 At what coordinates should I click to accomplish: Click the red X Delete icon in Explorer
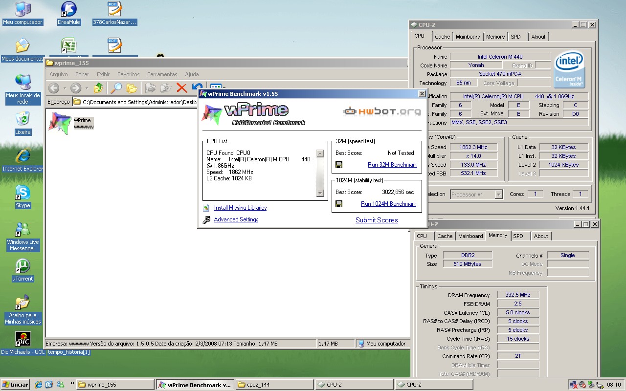tap(181, 88)
